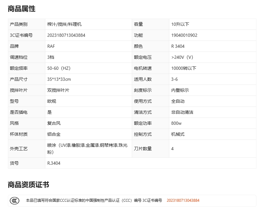Click the CCC certification statement text

click(x=94, y=200)
